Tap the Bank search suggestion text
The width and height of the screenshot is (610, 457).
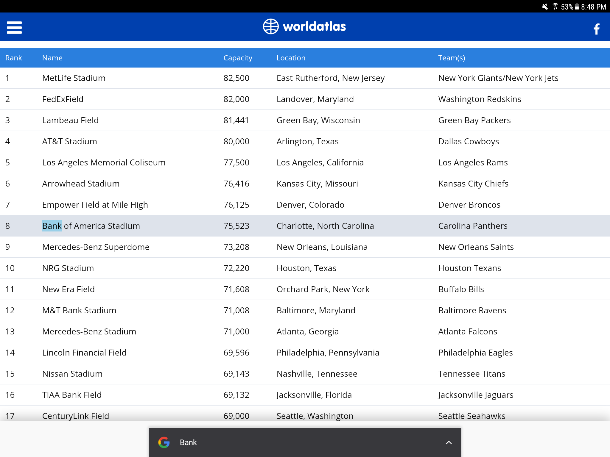tap(188, 442)
